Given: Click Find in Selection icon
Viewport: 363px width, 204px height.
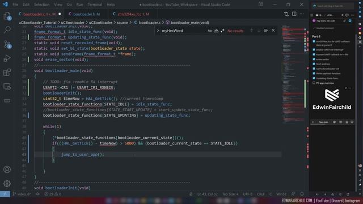Looking at the screenshot, I should coord(266,31).
